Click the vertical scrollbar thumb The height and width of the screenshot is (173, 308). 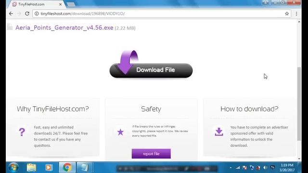tap(299, 104)
